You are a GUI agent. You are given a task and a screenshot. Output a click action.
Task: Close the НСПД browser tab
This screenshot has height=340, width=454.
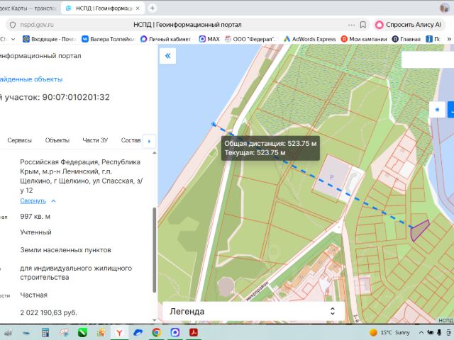[138, 8]
